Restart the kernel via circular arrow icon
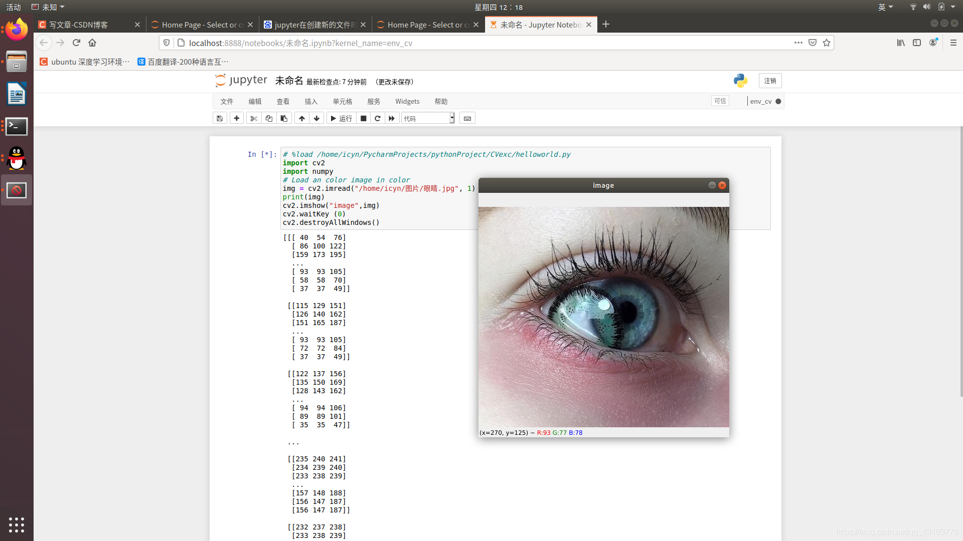Image resolution: width=963 pixels, height=541 pixels. pos(378,118)
